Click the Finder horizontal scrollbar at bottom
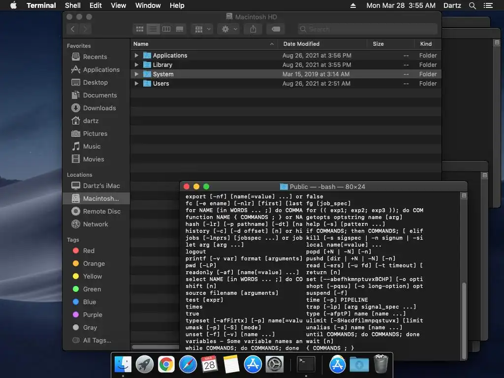The image size is (504, 378). 156,347
